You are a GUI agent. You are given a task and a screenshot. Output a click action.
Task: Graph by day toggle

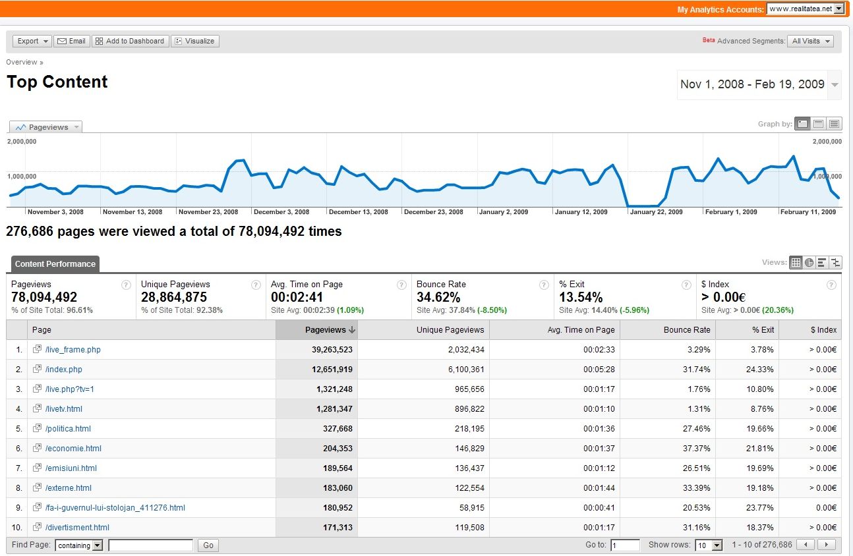[x=802, y=124]
